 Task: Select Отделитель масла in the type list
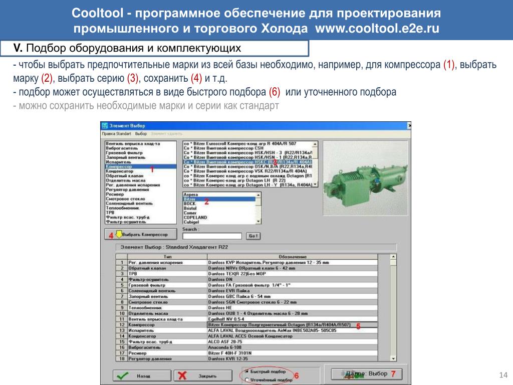click(141, 180)
